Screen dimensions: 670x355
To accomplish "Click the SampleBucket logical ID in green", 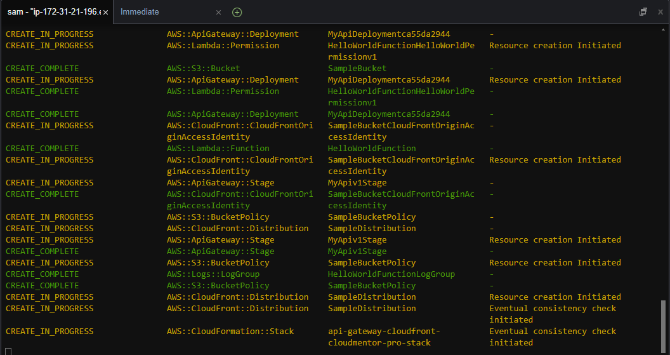I will click(x=357, y=69).
